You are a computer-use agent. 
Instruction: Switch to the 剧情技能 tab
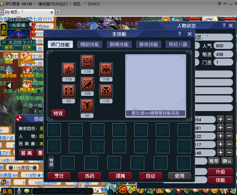[119, 45]
